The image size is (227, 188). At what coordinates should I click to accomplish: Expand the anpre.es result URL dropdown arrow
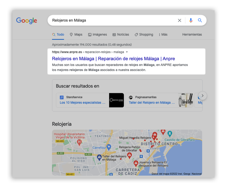127,52
